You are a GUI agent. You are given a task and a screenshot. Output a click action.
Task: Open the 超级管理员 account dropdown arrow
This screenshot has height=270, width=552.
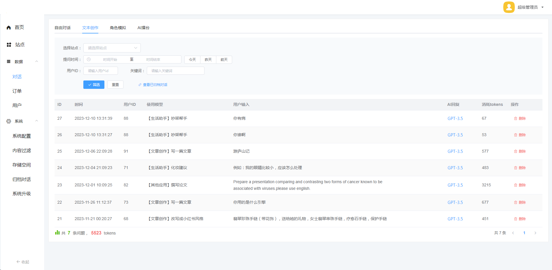tap(542, 7)
